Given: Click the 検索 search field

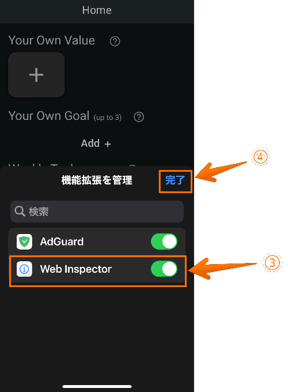Looking at the screenshot, I should click(97, 212).
